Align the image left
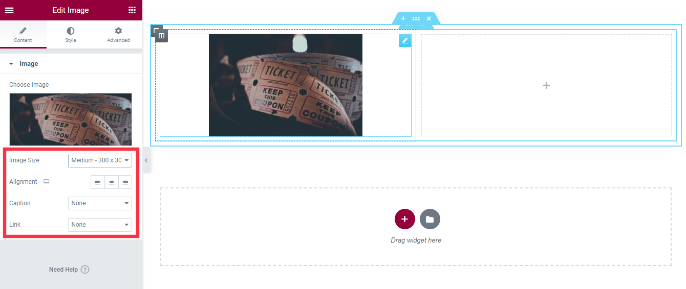Viewport: 686px width, 289px height. pyautogui.click(x=98, y=182)
